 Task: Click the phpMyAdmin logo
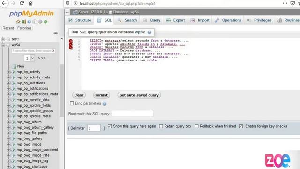point(31,14)
